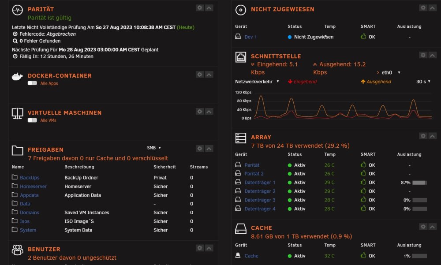This screenshot has height=265, width=441.
Task: Toggle the Alle Apps switch
Action: [x=32, y=83]
